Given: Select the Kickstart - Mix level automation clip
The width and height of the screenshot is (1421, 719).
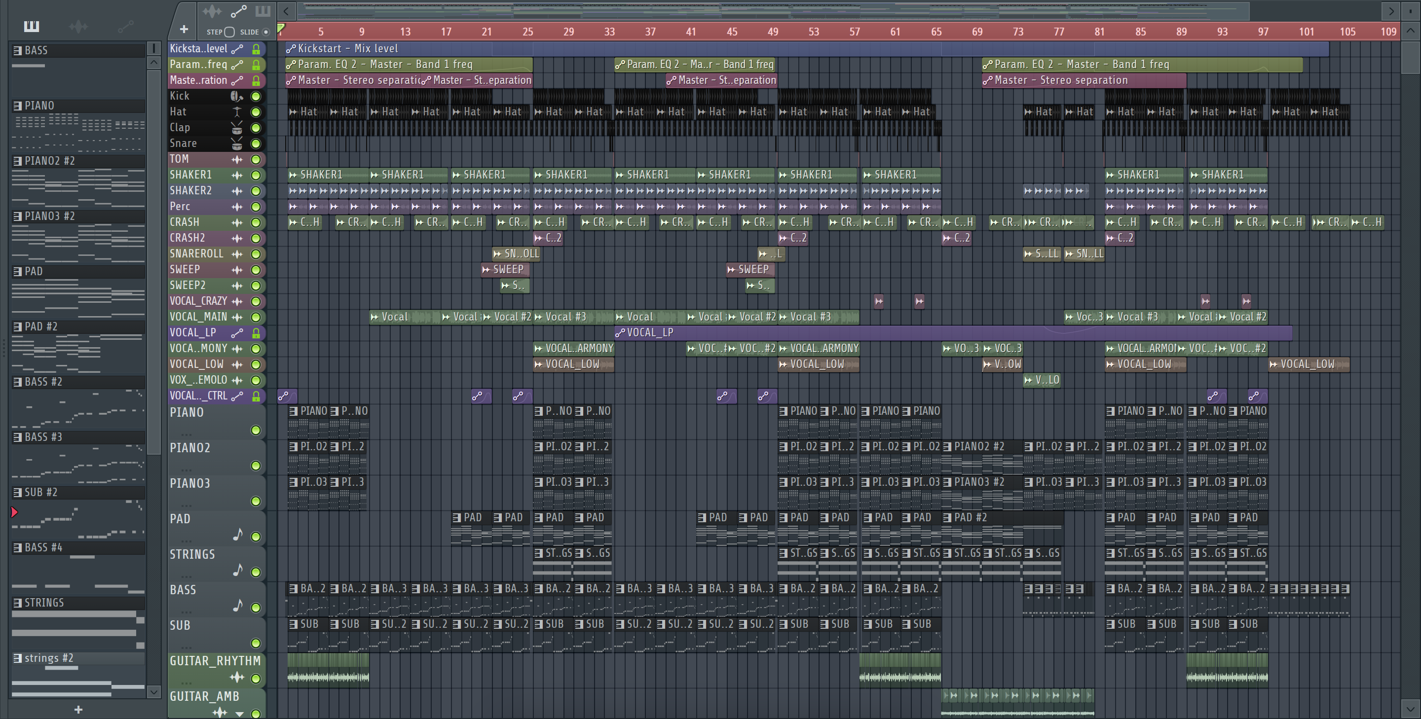Looking at the screenshot, I should tap(807, 49).
